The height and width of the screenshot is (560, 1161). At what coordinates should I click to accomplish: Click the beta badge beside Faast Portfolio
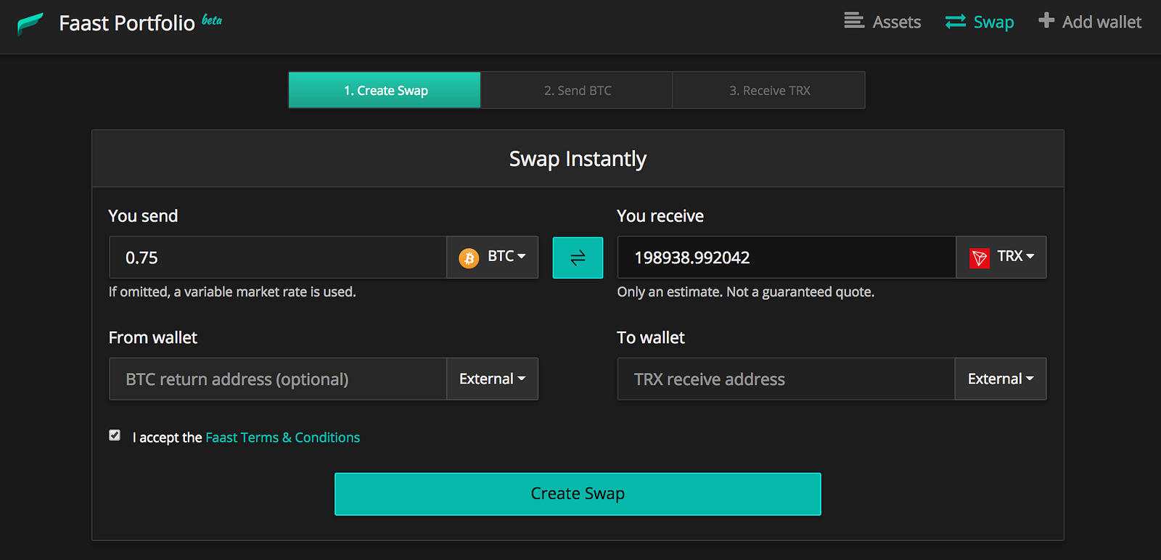click(x=212, y=20)
